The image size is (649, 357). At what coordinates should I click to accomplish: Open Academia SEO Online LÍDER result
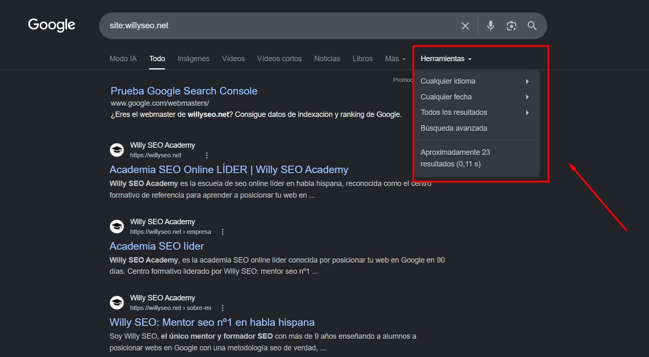[229, 169]
